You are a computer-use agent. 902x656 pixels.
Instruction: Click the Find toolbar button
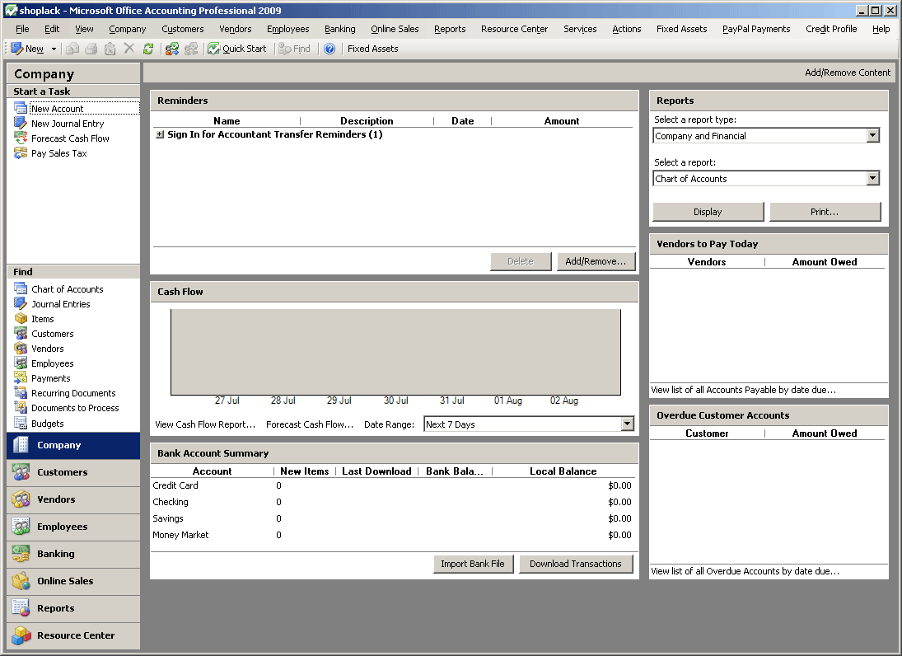pos(295,49)
